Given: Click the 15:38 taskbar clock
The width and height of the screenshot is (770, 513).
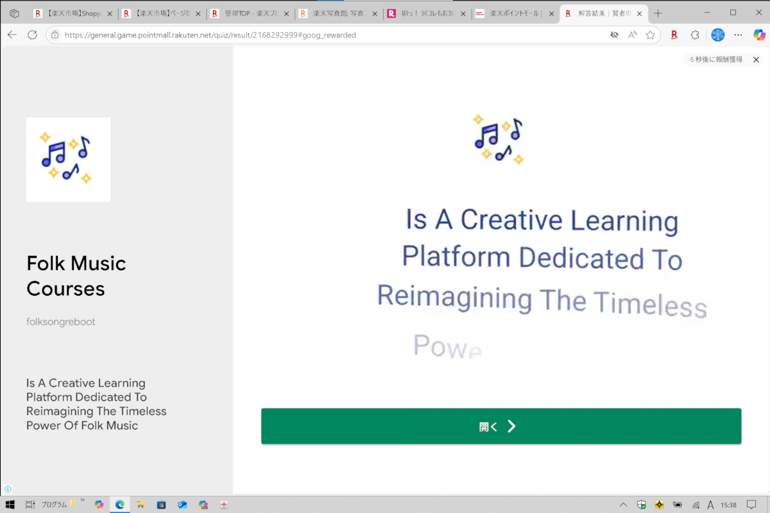Looking at the screenshot, I should pos(728,505).
